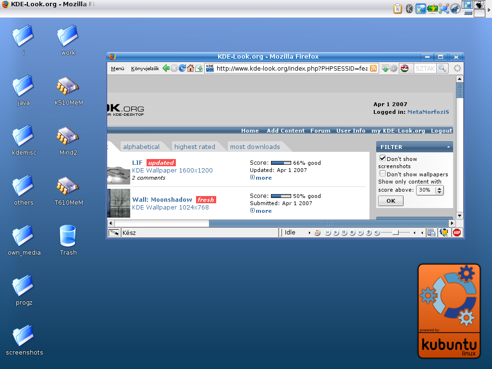Image resolution: width=492 pixels, height=369 pixels.
Task: Click the grey KDE star tray icon
Action: click(409, 9)
